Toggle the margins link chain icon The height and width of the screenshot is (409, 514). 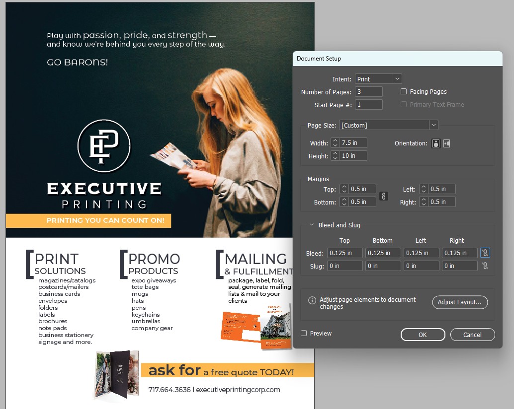coord(384,196)
